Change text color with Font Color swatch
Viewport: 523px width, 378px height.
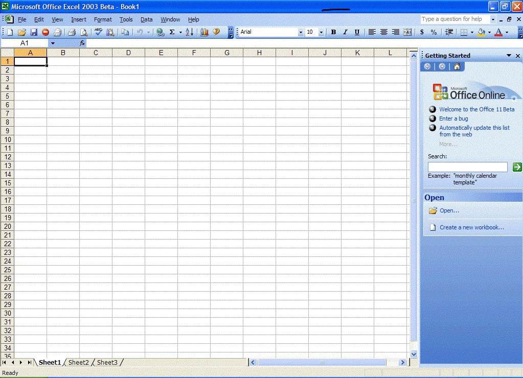click(x=498, y=32)
